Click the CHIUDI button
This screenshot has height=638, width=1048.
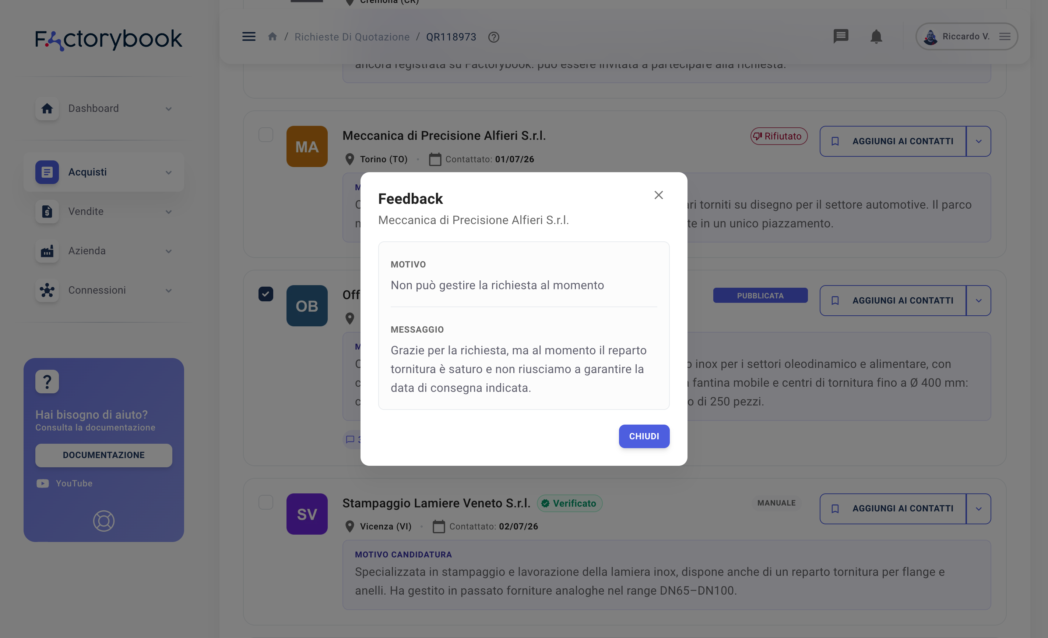click(x=644, y=436)
